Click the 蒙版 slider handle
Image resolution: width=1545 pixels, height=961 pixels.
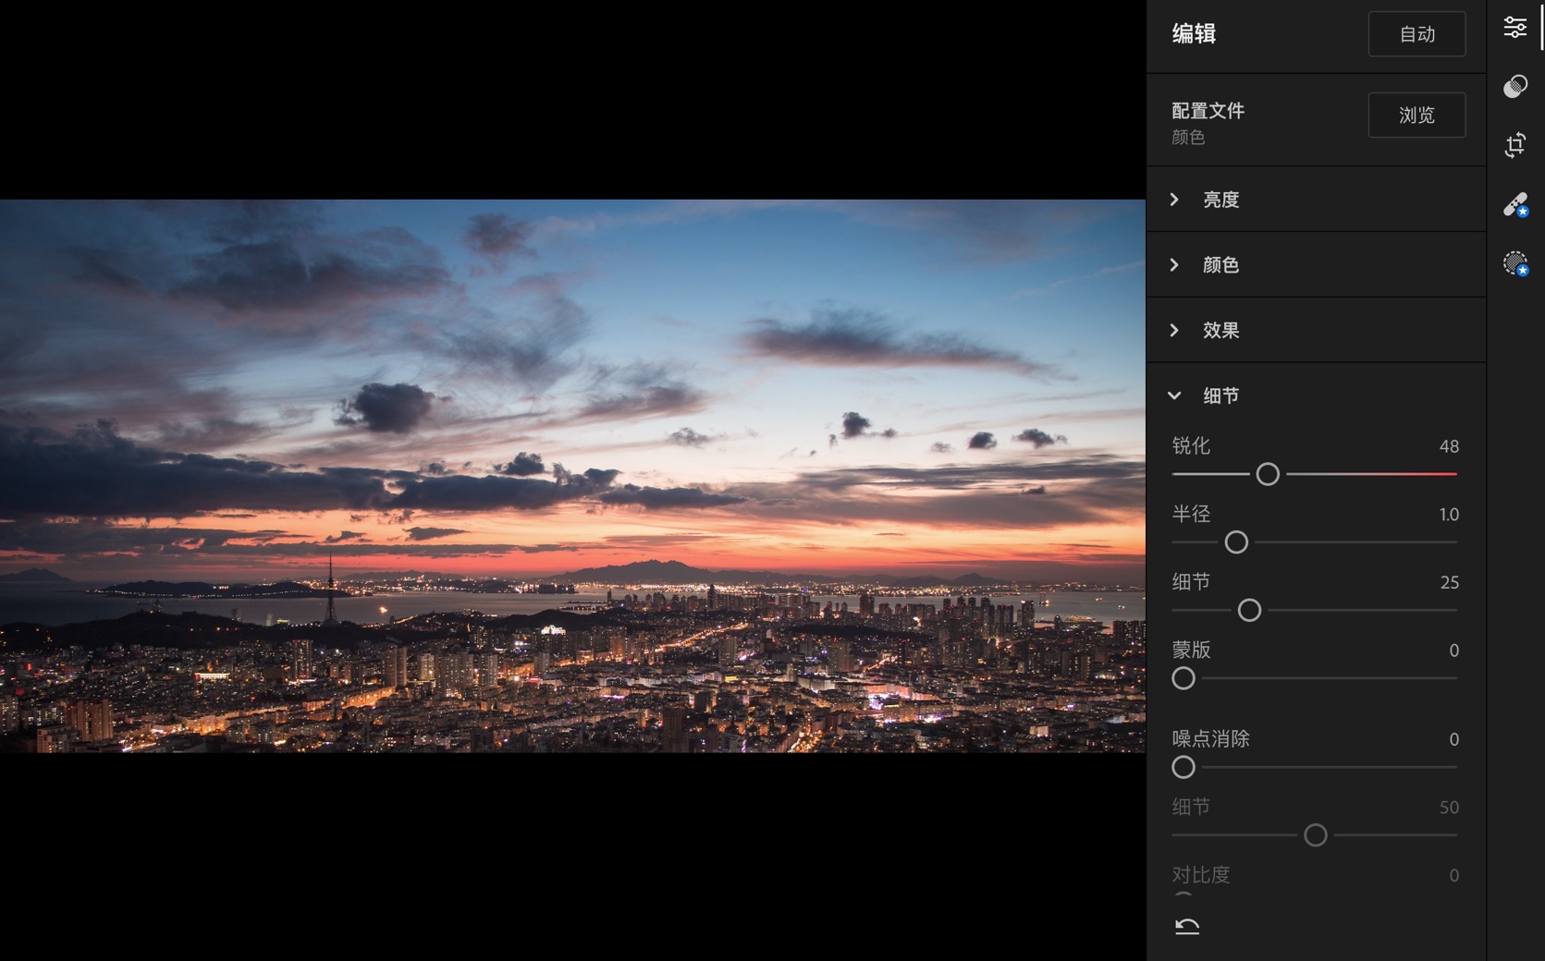(x=1183, y=679)
